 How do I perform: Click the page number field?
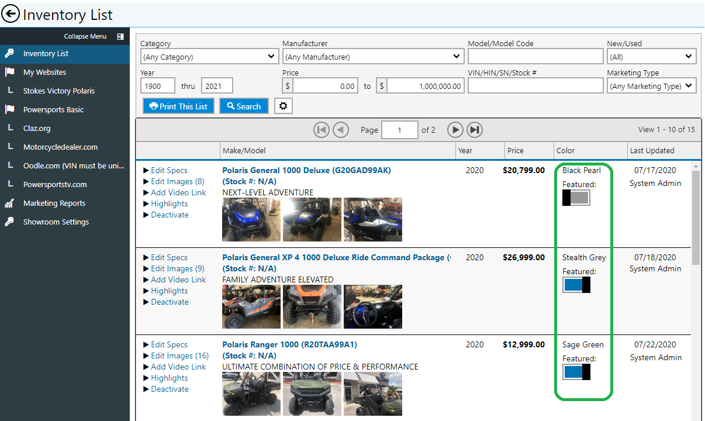click(400, 130)
